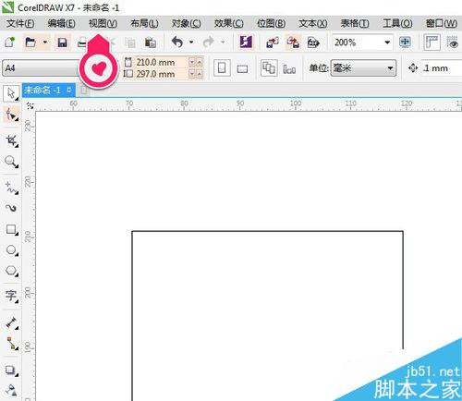Open the 文本(X) menu
The height and width of the screenshot is (401, 462).
[x=313, y=23]
